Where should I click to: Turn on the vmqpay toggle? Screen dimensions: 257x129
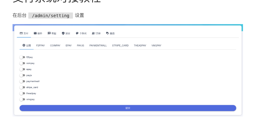pos(22,99)
